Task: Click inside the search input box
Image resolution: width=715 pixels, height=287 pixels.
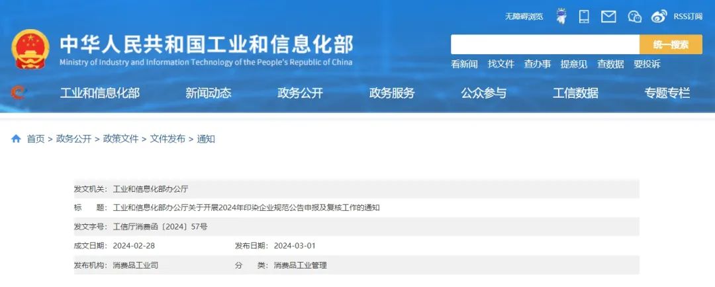Action: tap(545, 45)
